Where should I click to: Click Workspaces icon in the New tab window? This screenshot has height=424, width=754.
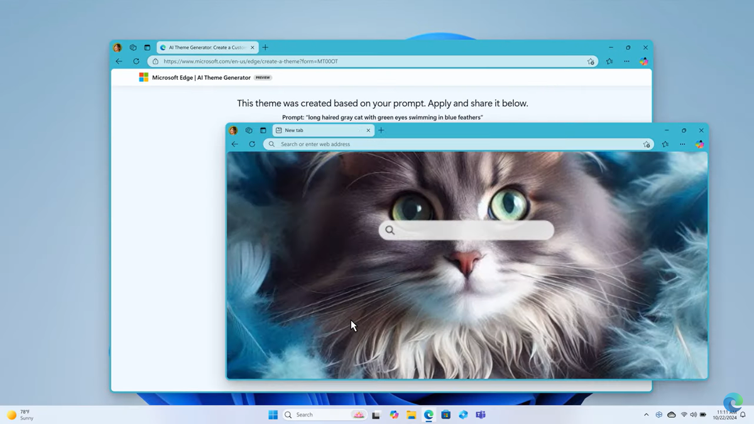(x=249, y=131)
